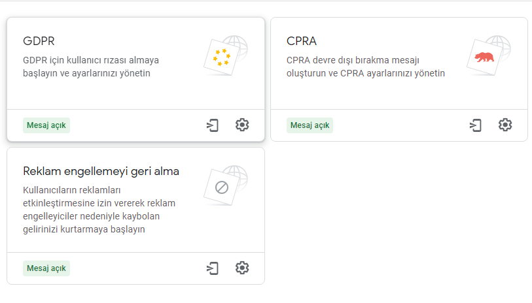532x303 pixels.
Task: Click CPRA card 'Mesaj açık' status badge
Action: click(310, 125)
